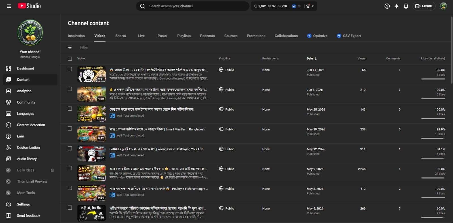
Task: Open More Tools in sidebar
Action: (30, 193)
